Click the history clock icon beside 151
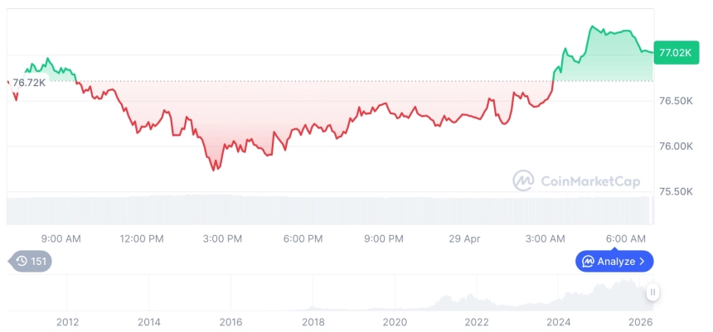This screenshot has width=713, height=332. 22,261
